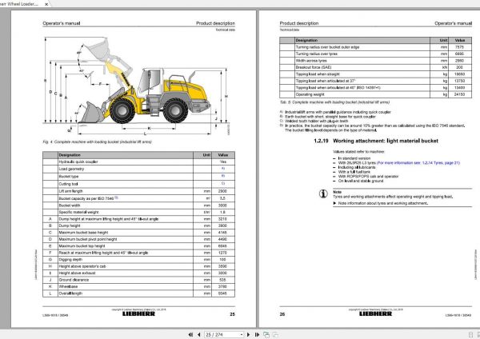Click the Tipping load when straight row
This screenshot has width=480, height=339.
[376, 74]
